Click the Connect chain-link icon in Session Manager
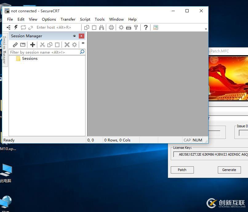The image size is (248, 212). 15,44
